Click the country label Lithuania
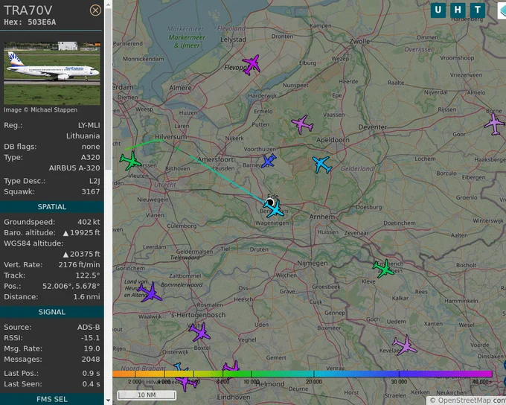The width and height of the screenshot is (506, 405). tap(83, 135)
